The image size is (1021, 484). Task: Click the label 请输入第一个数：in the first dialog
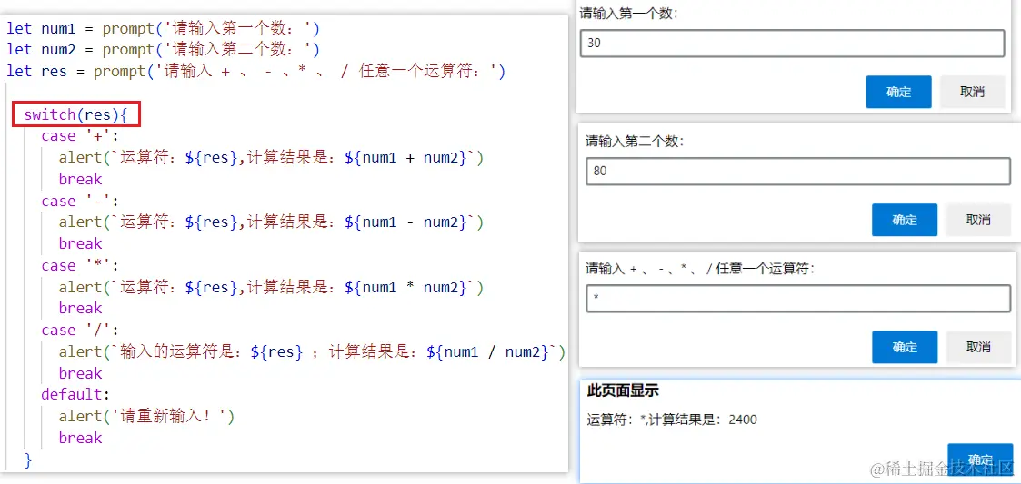point(629,13)
